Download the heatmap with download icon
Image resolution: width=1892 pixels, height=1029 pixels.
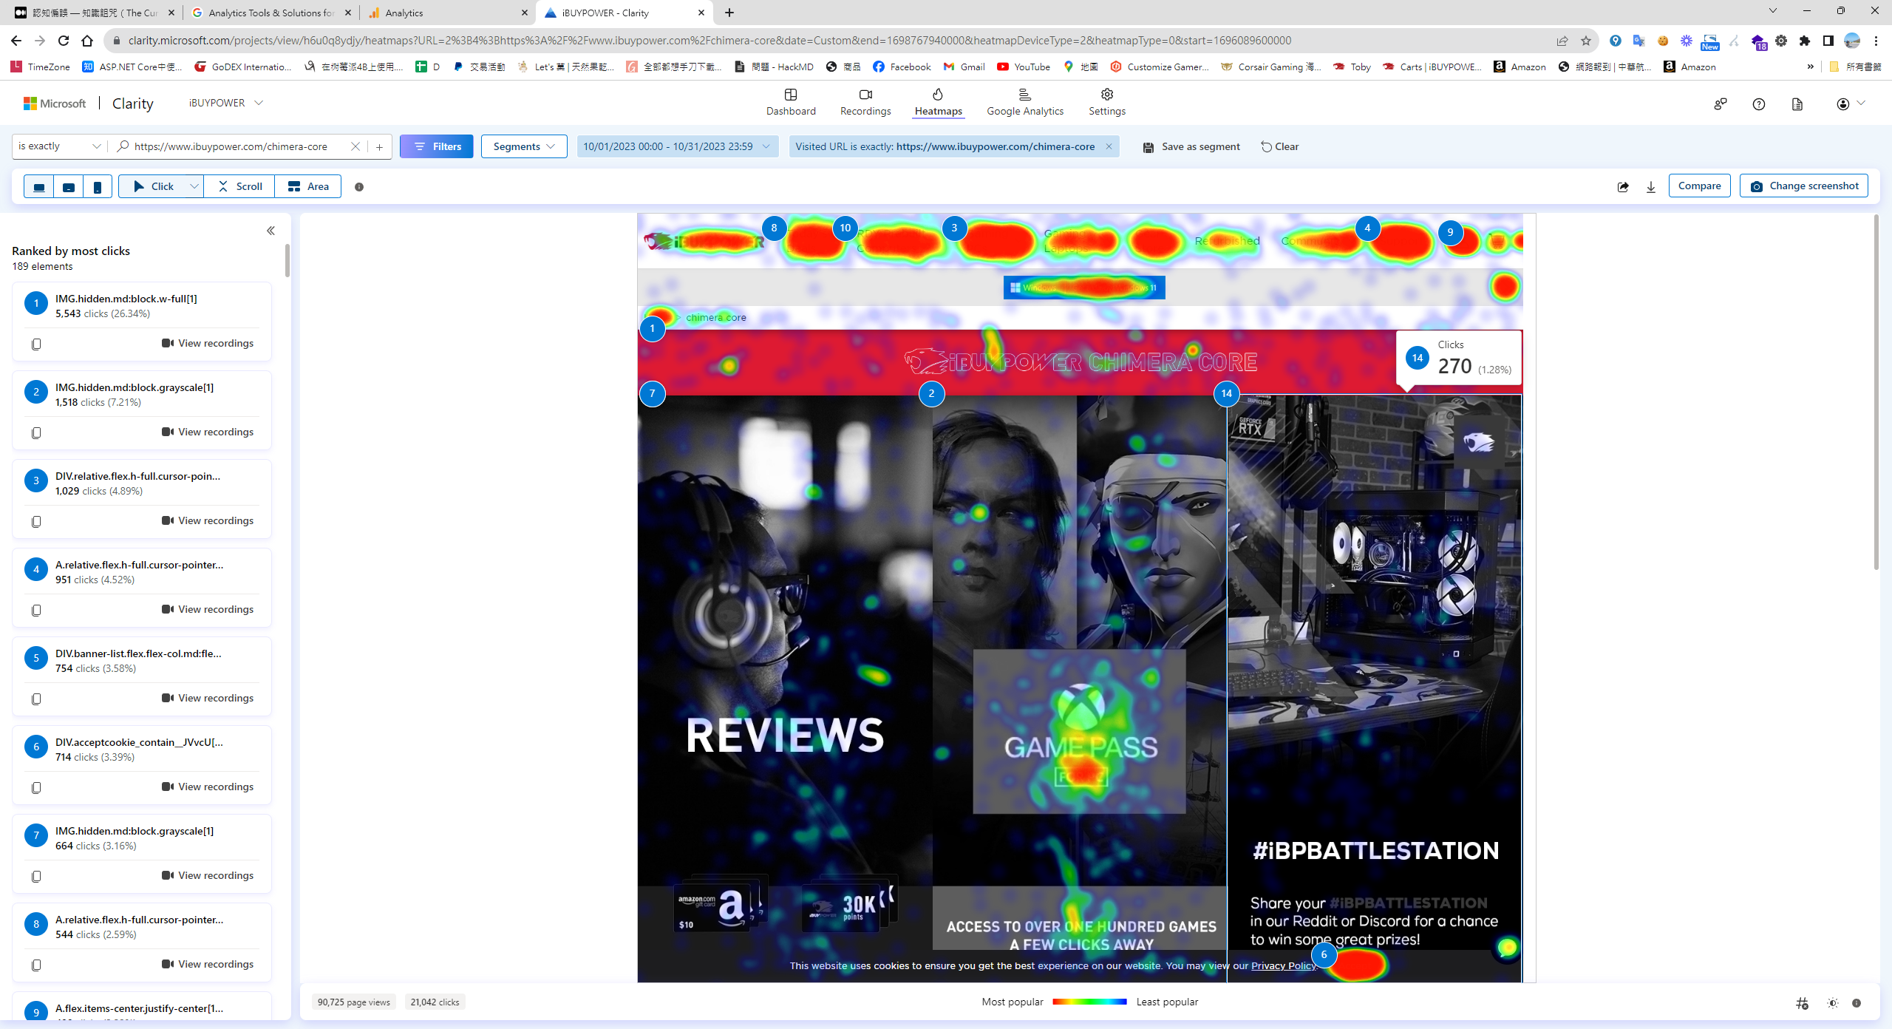[1650, 187]
